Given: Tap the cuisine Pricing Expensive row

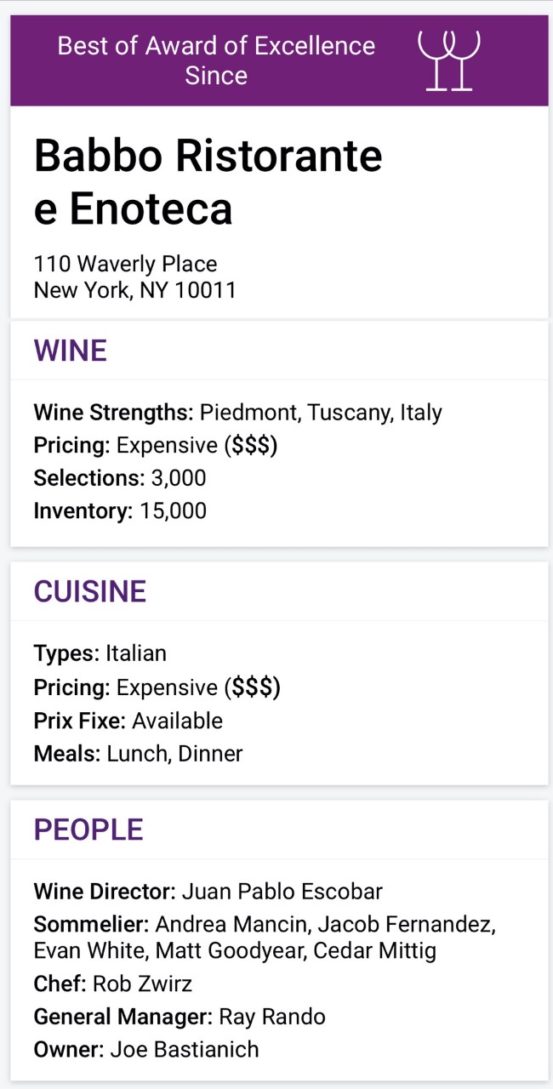Looking at the screenshot, I should tap(157, 687).
